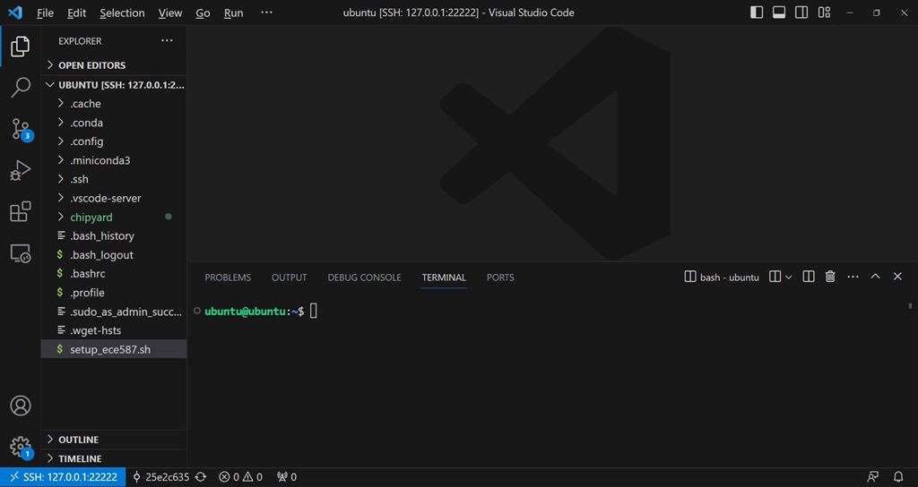
Task: Expand the .ssh folder
Action: click(114, 179)
